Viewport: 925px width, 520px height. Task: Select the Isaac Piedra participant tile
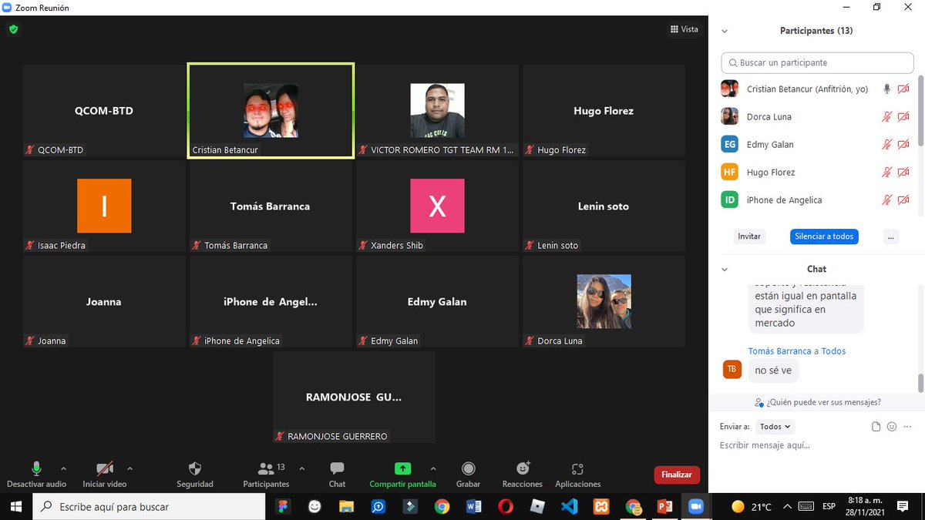(104, 206)
